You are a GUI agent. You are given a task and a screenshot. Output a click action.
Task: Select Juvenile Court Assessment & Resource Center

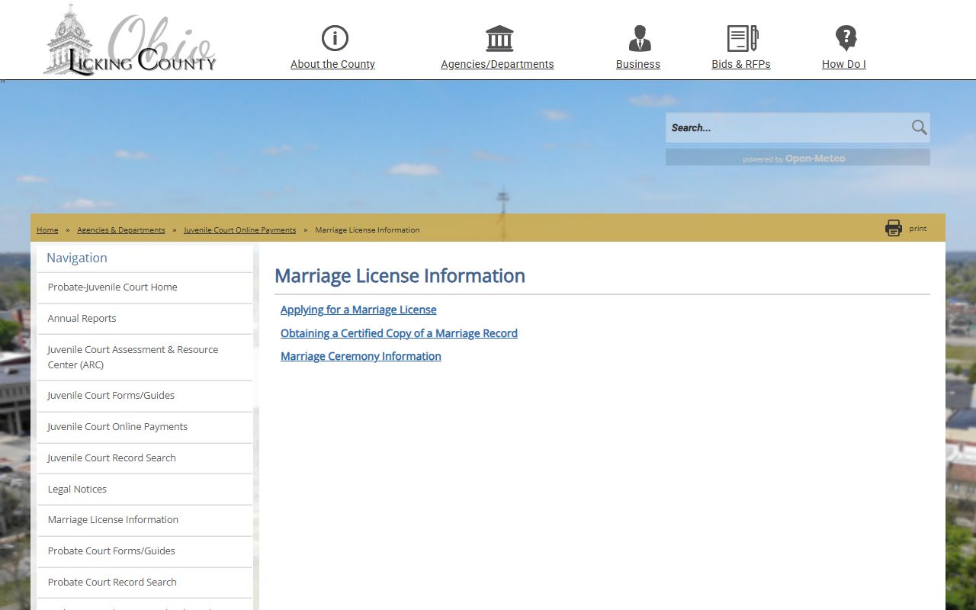(145, 357)
